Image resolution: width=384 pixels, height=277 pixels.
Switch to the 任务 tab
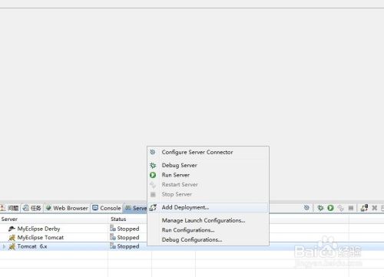(x=32, y=208)
